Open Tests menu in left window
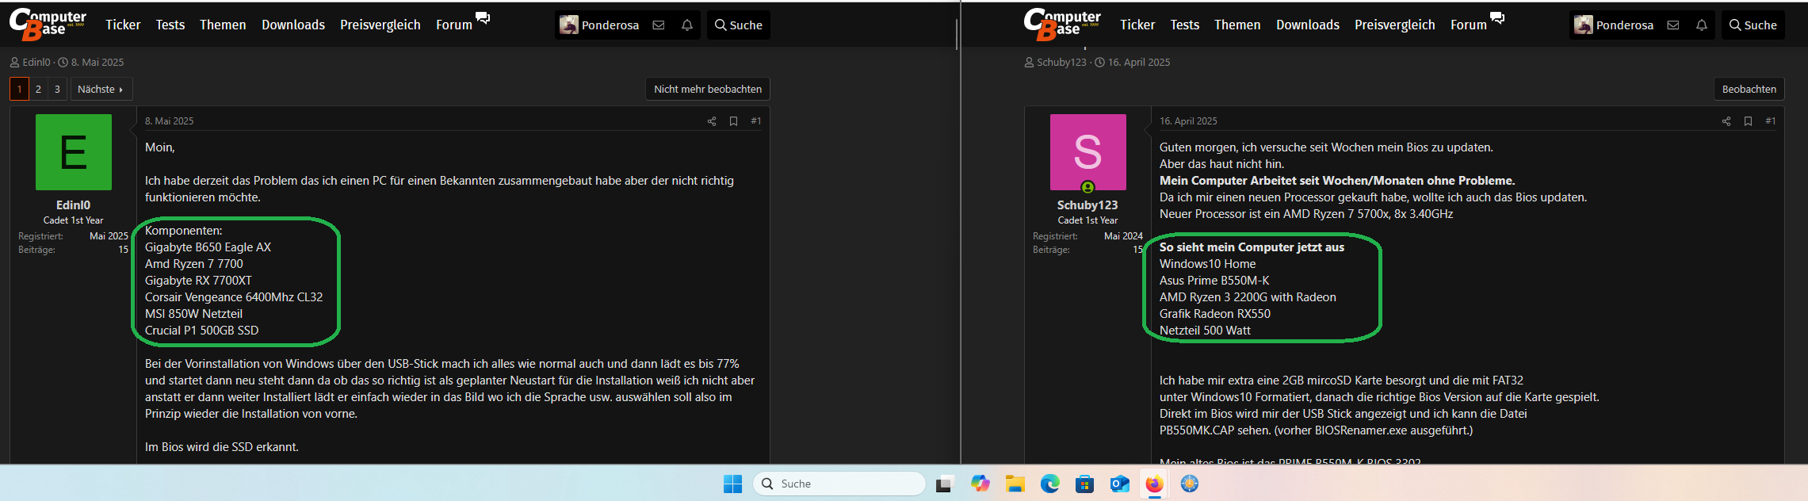 pos(170,25)
